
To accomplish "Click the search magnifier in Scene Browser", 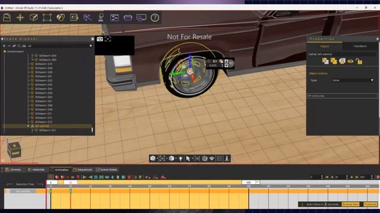I will pyautogui.click(x=19, y=46).
